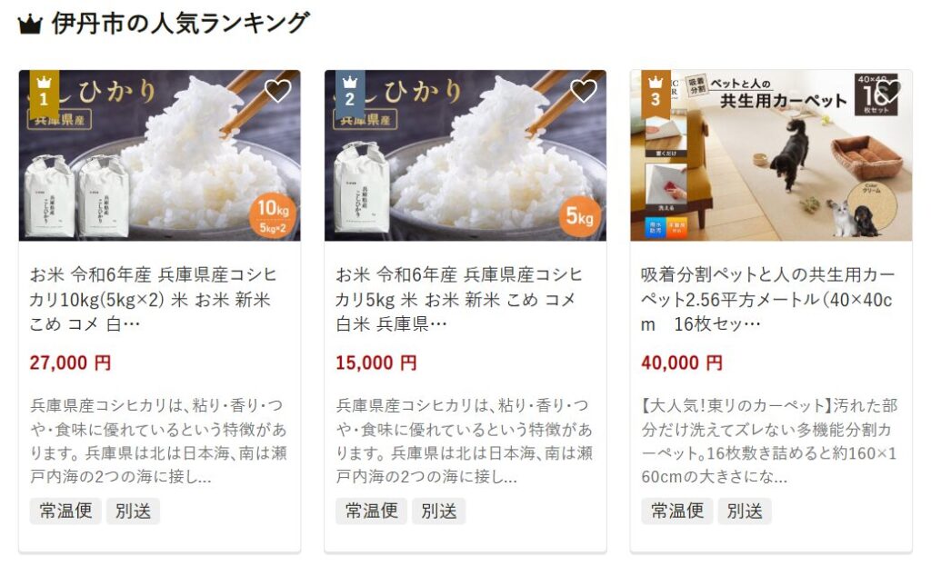Favorite the 10kg Koshihikari rice with heart icon
The image size is (931, 566).
(x=277, y=91)
